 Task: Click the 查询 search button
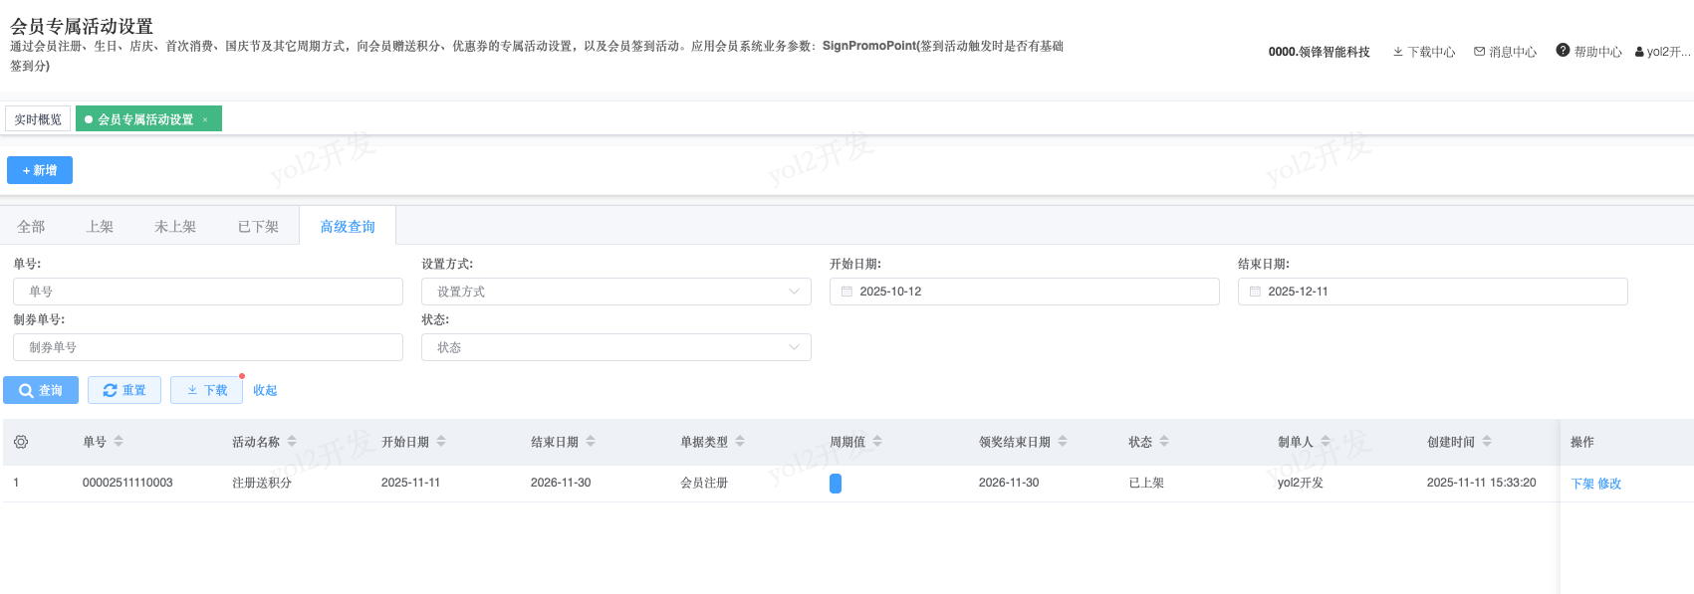(41, 390)
